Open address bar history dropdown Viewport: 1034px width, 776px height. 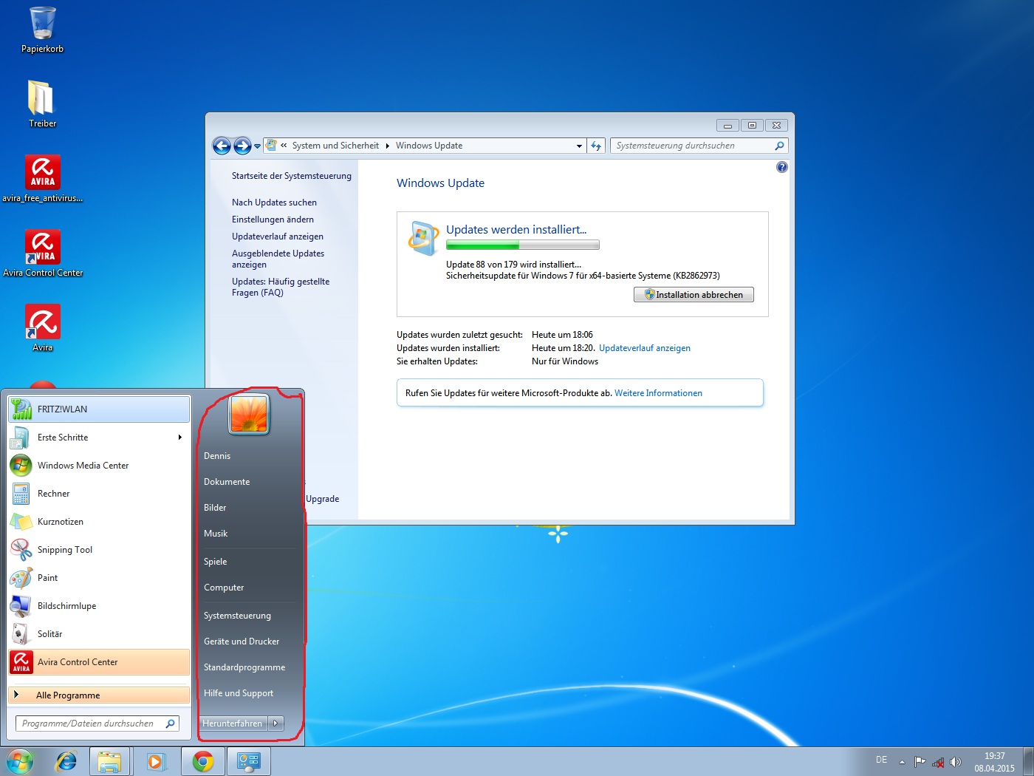coord(579,146)
